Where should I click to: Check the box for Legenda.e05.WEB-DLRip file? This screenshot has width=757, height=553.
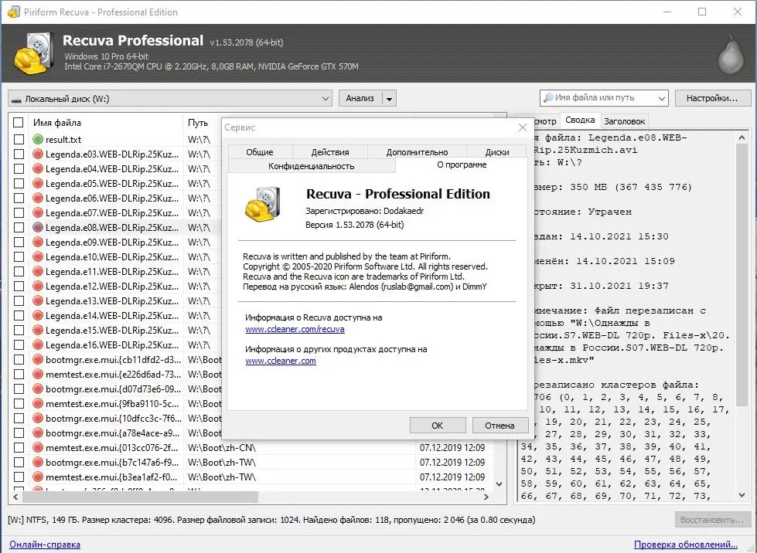point(19,183)
